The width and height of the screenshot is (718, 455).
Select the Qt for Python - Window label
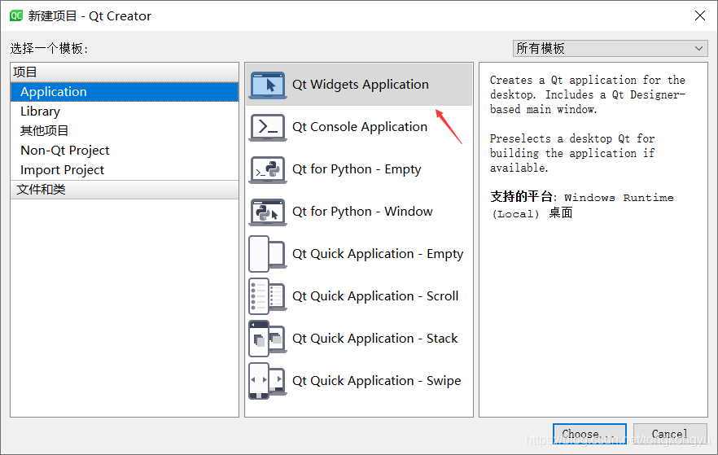tap(362, 212)
